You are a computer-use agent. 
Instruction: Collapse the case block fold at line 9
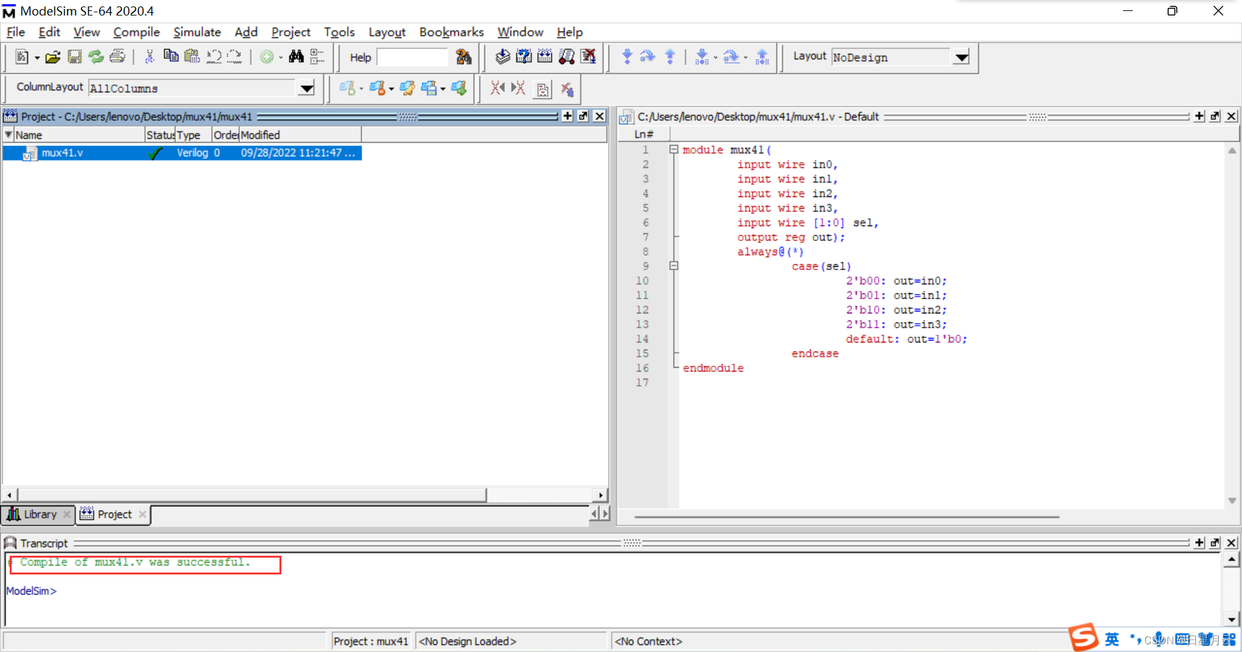(673, 266)
